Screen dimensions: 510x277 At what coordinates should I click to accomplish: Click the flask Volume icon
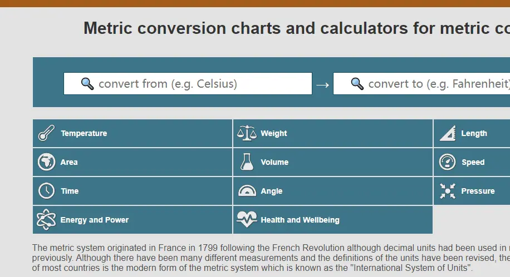(x=247, y=162)
